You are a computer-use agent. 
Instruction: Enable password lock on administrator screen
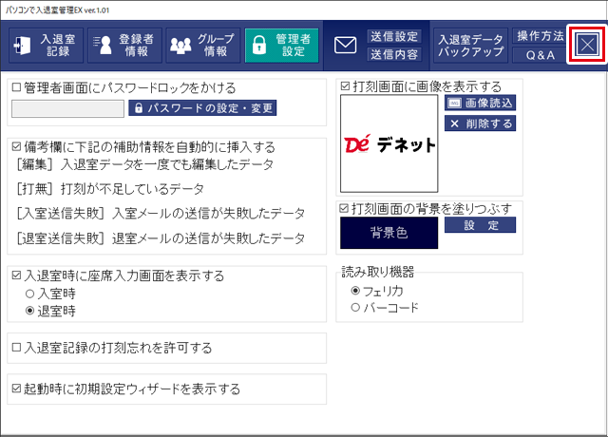pos(17,87)
